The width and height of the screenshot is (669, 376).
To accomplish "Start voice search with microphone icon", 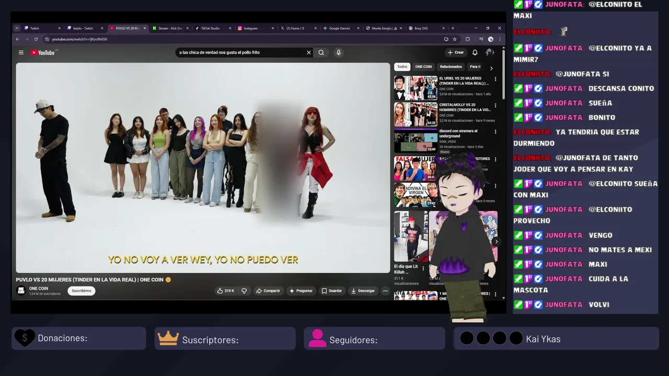I will tap(339, 52).
